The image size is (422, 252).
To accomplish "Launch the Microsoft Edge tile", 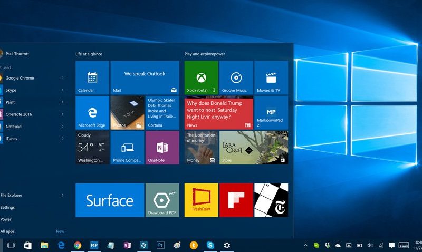I will coord(92,113).
